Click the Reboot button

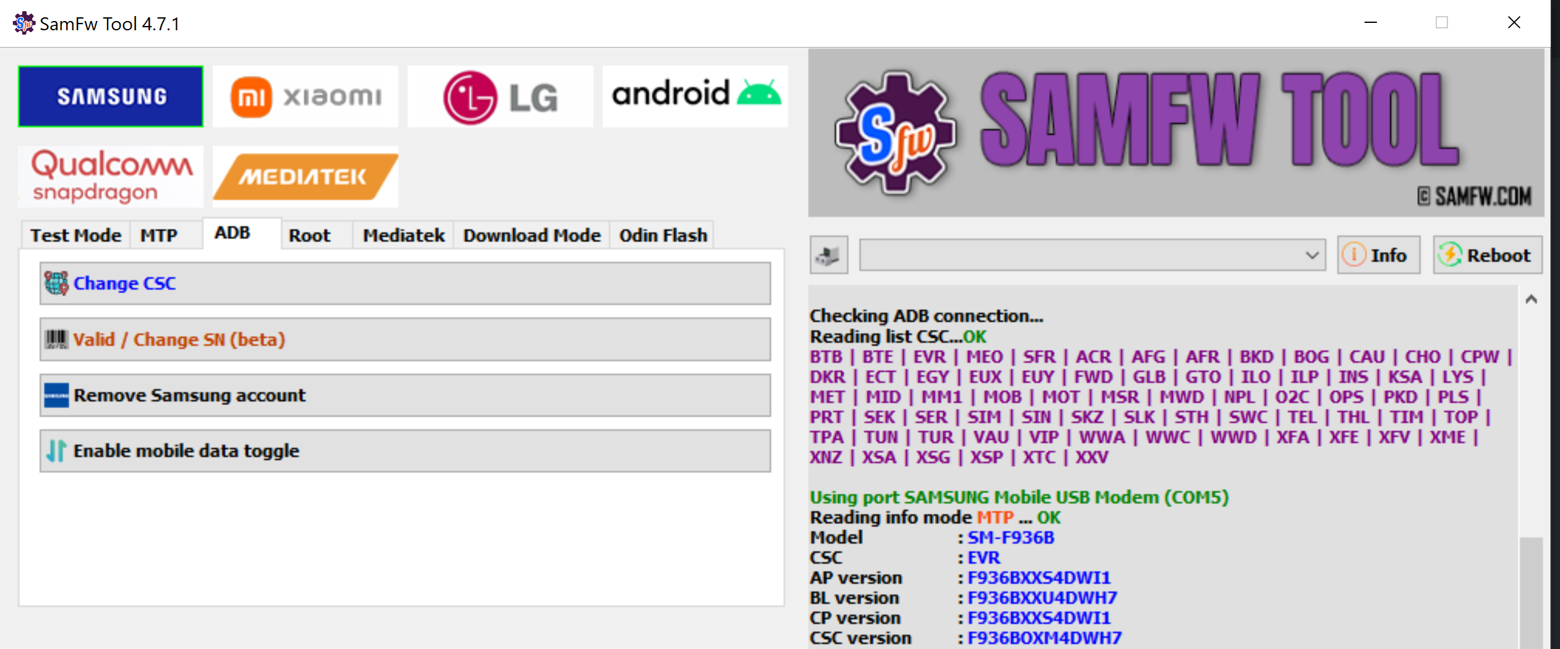1487,255
